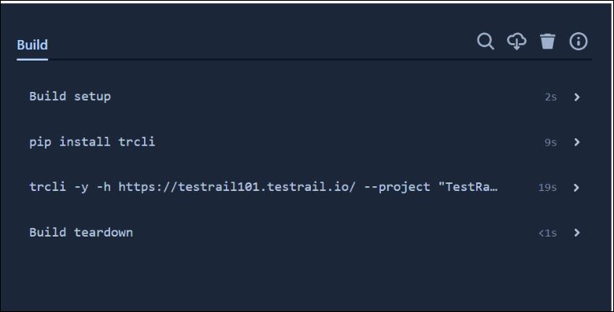Click the truncated "TestRa…" project text
Viewport: 614px width, 312px height.
pos(468,187)
